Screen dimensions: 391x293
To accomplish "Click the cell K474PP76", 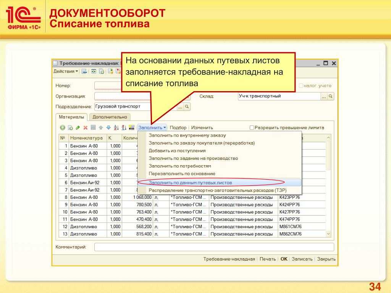I will [x=302, y=219].
